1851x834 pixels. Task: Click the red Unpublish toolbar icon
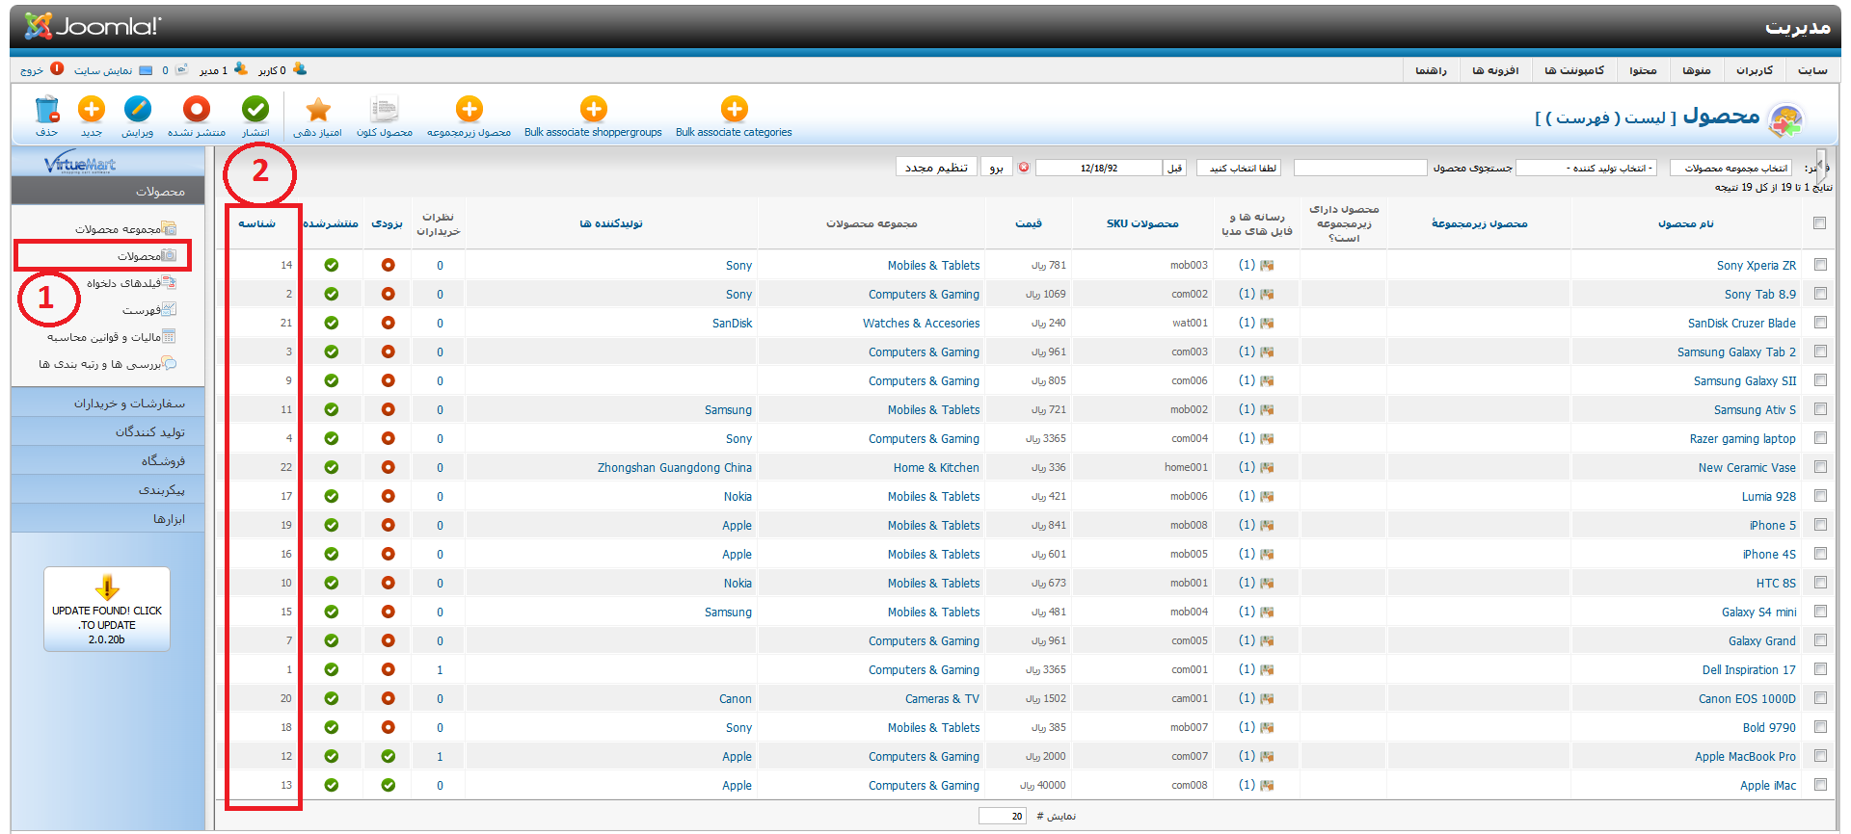coord(197,111)
